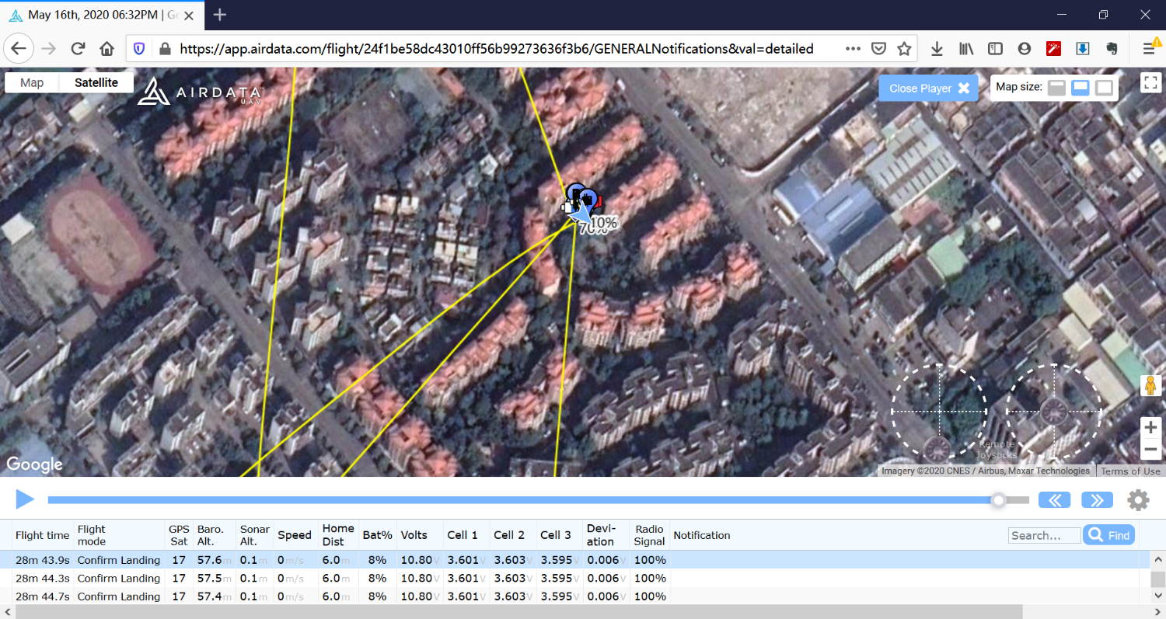This screenshot has height=619, width=1166.
Task: Click the Google logo on map
Action: pos(34,464)
